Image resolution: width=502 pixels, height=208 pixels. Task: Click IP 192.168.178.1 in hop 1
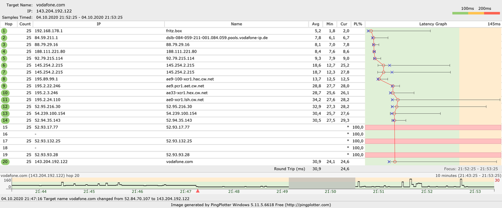[48, 31]
